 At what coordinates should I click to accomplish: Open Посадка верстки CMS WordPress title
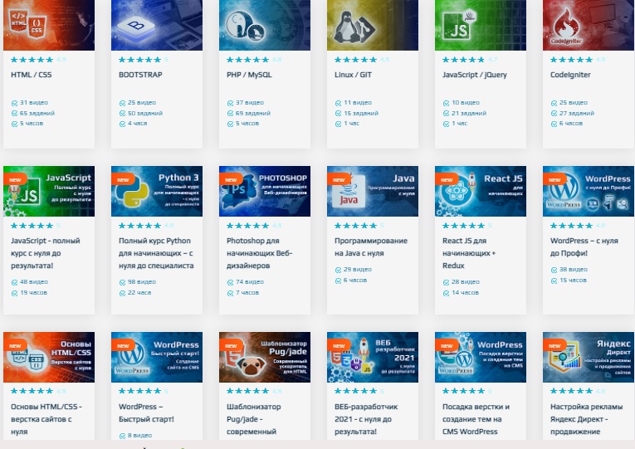(x=476, y=419)
